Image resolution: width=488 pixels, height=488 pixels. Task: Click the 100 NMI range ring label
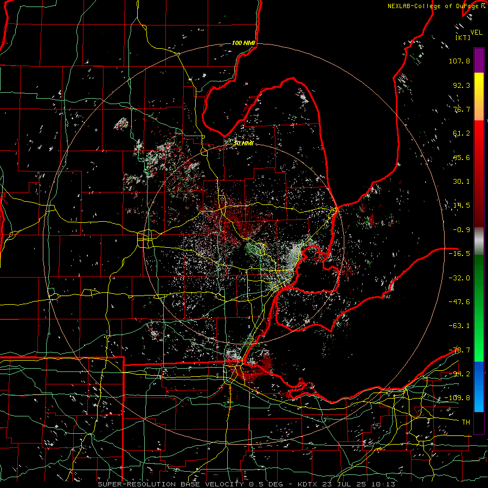243,43
